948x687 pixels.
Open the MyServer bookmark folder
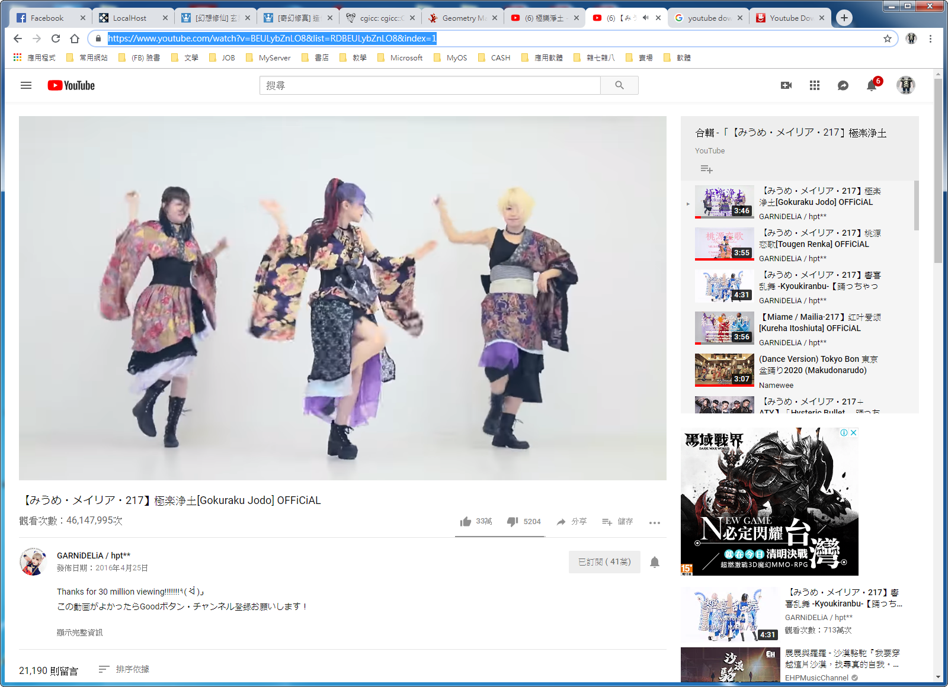coord(268,57)
